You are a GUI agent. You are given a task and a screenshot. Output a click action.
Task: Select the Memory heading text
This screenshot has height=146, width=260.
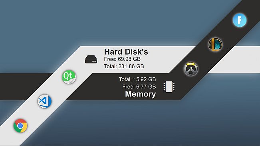click(x=141, y=94)
